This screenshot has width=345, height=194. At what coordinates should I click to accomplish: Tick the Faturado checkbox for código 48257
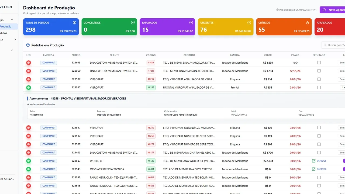tap(319, 79)
